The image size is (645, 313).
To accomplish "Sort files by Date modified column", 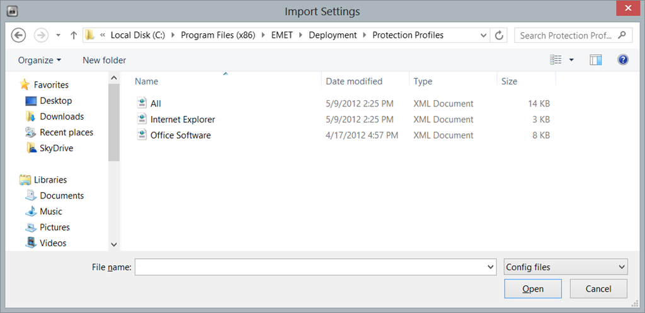I will pyautogui.click(x=354, y=81).
